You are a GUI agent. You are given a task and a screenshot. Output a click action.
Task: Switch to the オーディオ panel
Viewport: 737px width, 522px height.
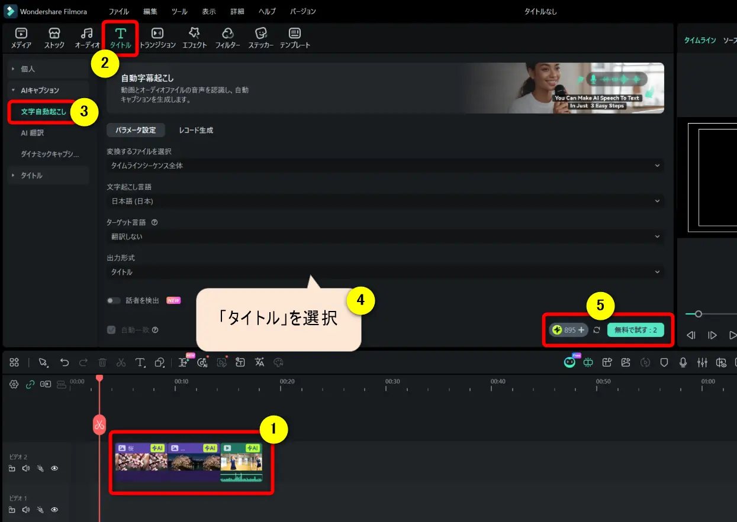86,37
